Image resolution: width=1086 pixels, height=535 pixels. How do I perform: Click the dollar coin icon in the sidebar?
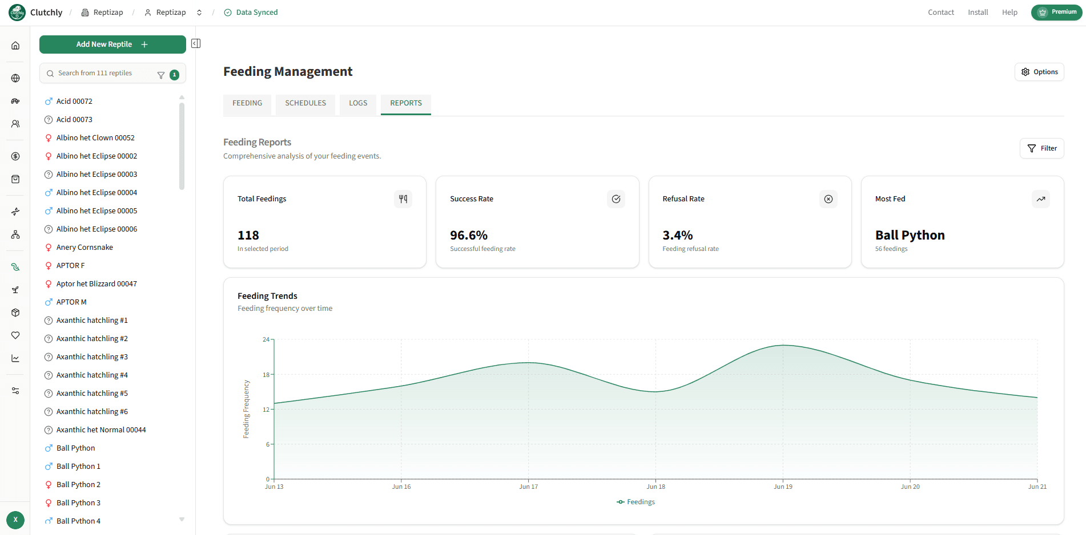[x=15, y=156]
